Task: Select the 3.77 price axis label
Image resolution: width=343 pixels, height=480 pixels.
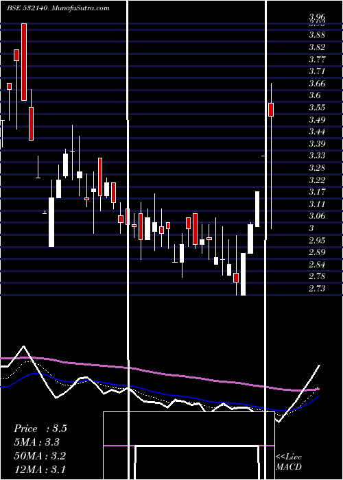Action: tap(317, 59)
